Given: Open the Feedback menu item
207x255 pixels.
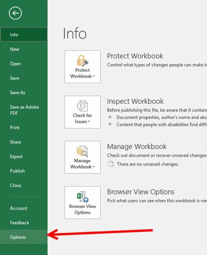Looking at the screenshot, I should 24,222.
